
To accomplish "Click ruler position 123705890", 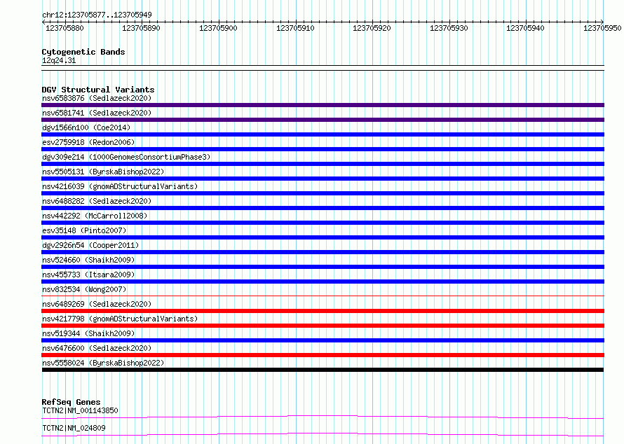I will pyautogui.click(x=141, y=28).
